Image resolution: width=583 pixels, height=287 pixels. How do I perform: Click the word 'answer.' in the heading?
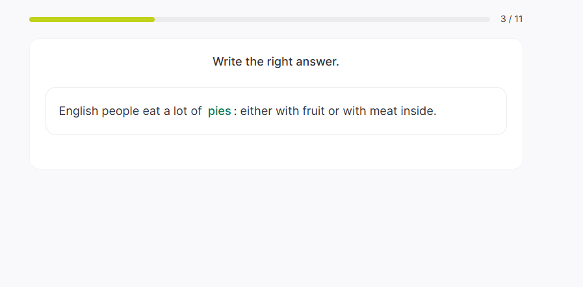coord(318,62)
